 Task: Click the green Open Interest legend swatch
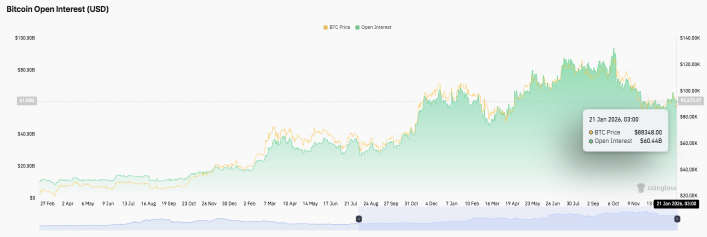[x=357, y=27]
